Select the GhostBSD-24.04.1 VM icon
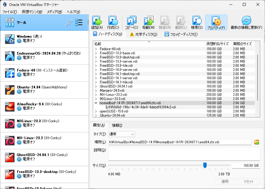Screen dimensions: 265x189 point(9,158)
